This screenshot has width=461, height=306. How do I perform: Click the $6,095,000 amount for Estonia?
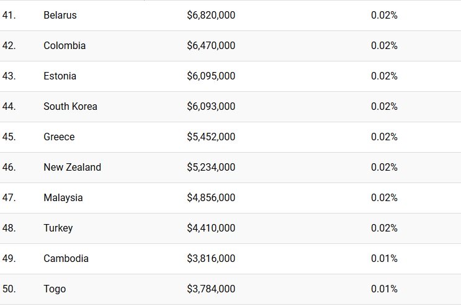click(211, 76)
